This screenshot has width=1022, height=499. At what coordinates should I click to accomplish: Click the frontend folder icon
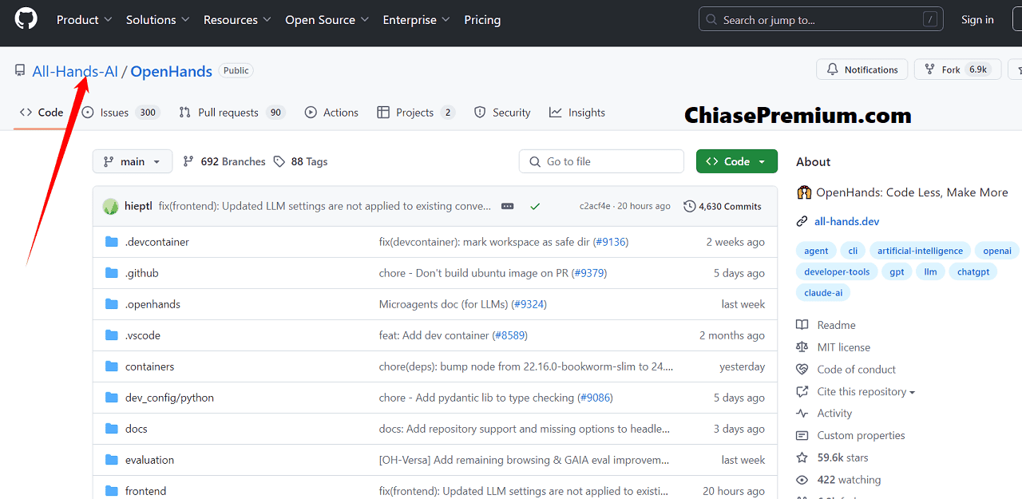[x=112, y=491]
